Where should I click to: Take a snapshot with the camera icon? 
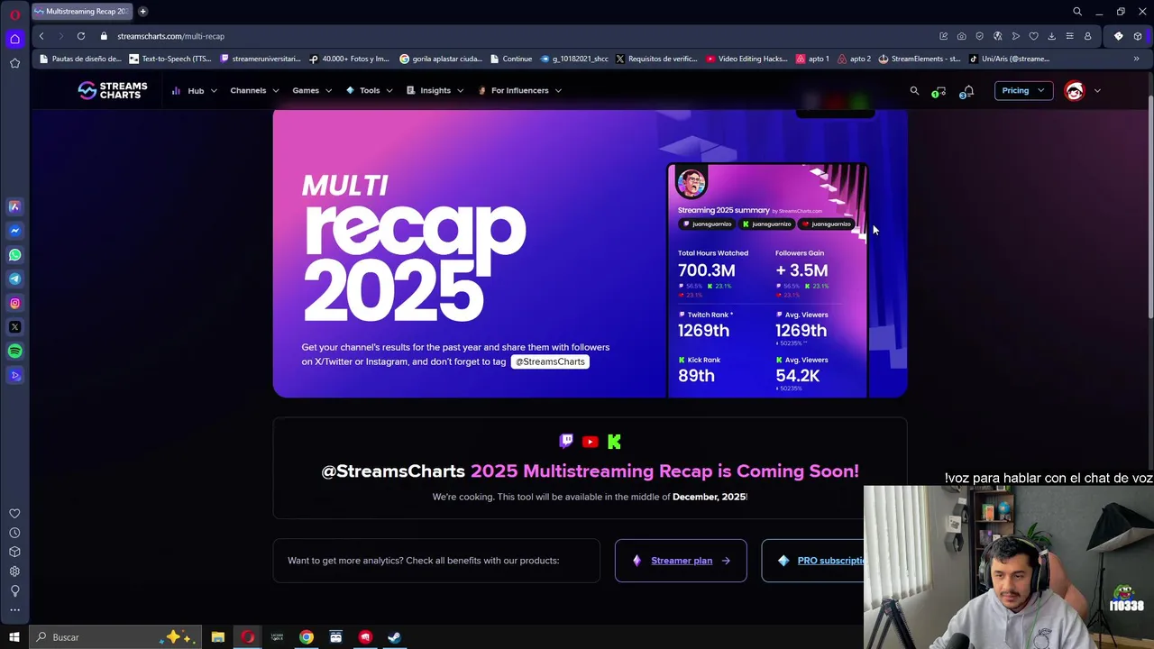962,36
